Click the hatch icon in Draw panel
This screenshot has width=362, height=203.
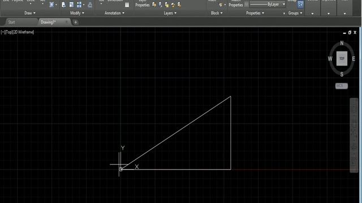click(51, 5)
